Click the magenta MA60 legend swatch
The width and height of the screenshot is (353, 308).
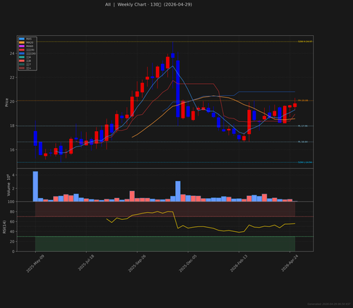[22, 47]
